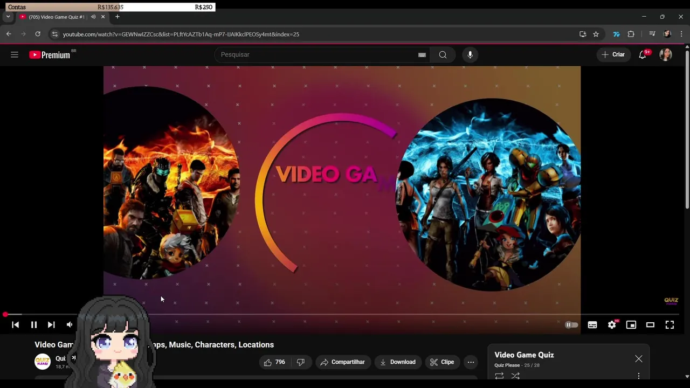Go back in browser history
The height and width of the screenshot is (388, 690).
(9, 34)
